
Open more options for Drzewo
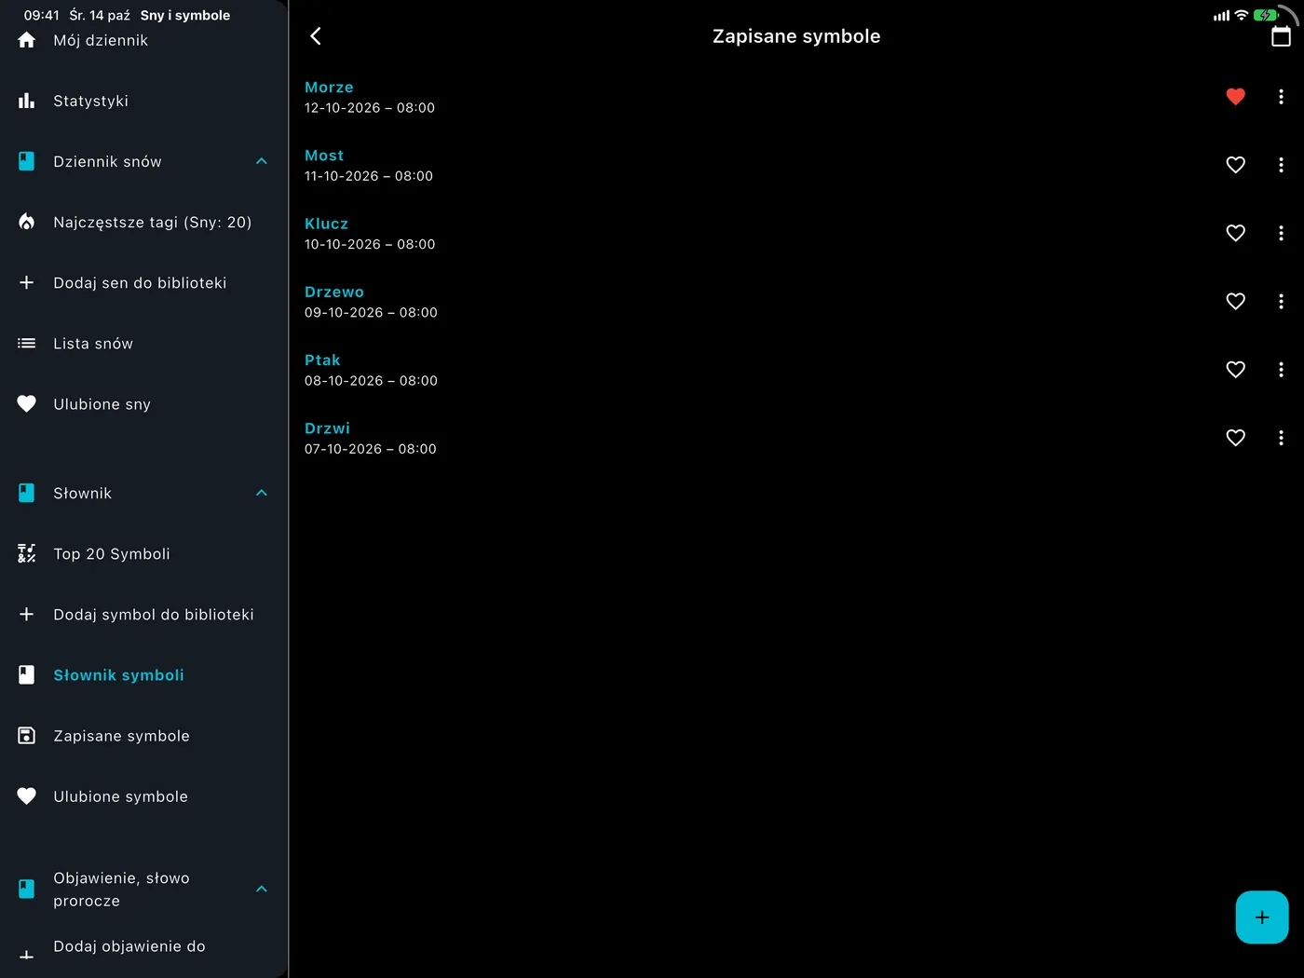click(1281, 301)
